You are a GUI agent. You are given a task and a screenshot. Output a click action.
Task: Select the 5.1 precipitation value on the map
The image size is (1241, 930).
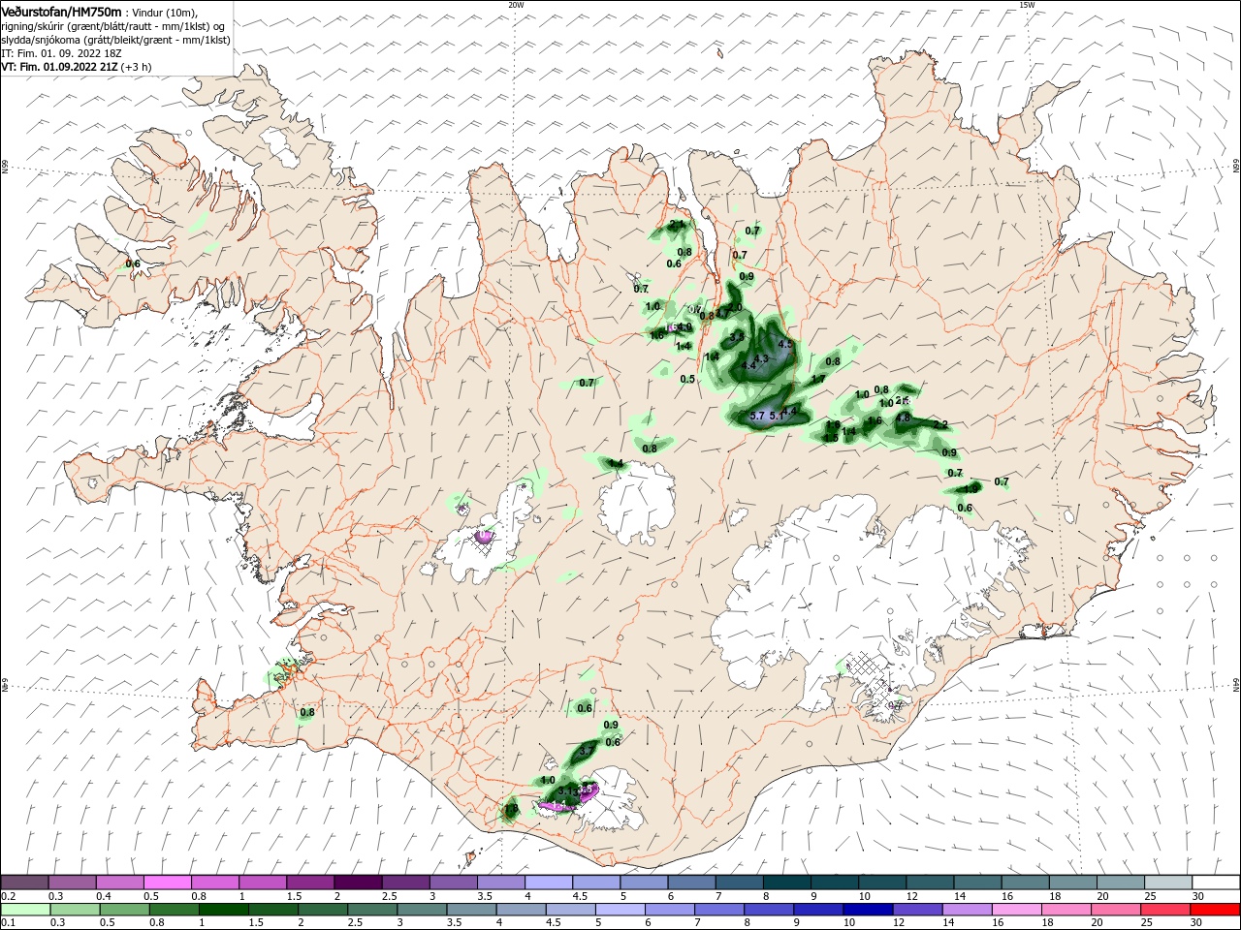tap(777, 416)
